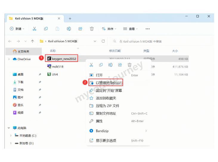The image size is (218, 162).
Task: Click the context menu Rename icon
Action: 110,65
